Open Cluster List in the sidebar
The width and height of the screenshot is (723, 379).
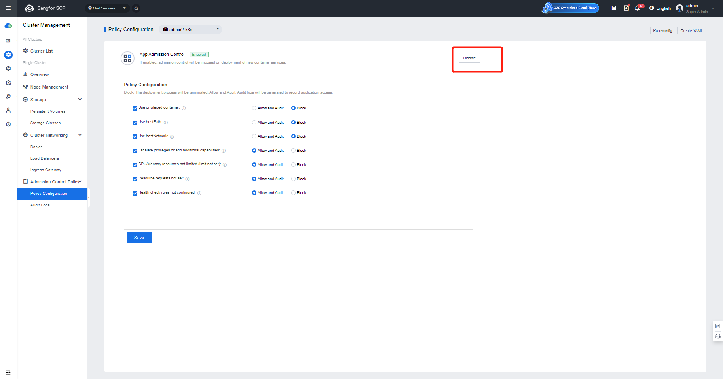coord(42,51)
